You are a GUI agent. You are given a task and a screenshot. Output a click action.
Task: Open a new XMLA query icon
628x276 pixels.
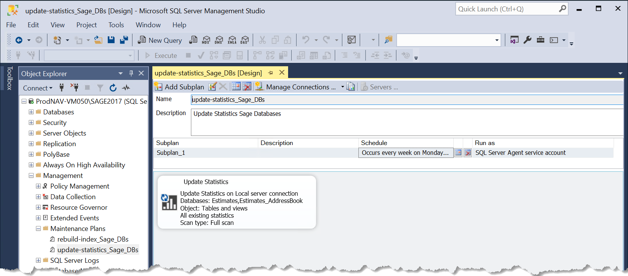(232, 40)
